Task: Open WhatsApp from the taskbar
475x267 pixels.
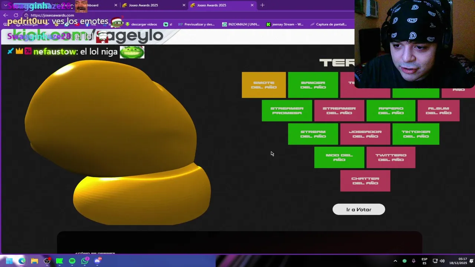Action: [x=85, y=261]
